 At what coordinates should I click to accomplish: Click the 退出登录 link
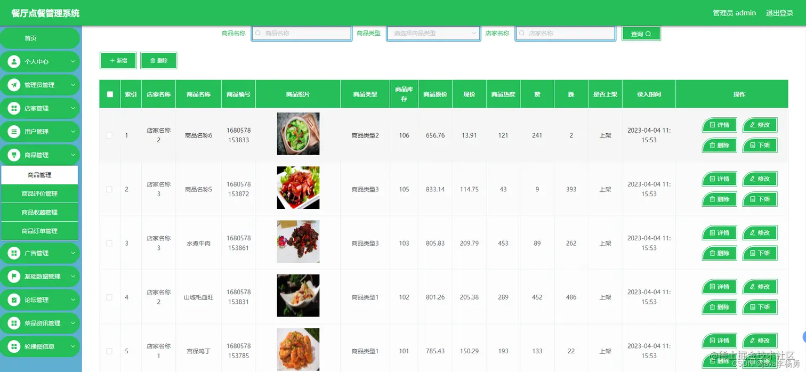(779, 13)
